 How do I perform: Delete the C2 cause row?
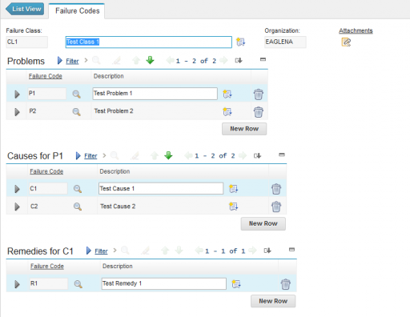click(x=276, y=207)
